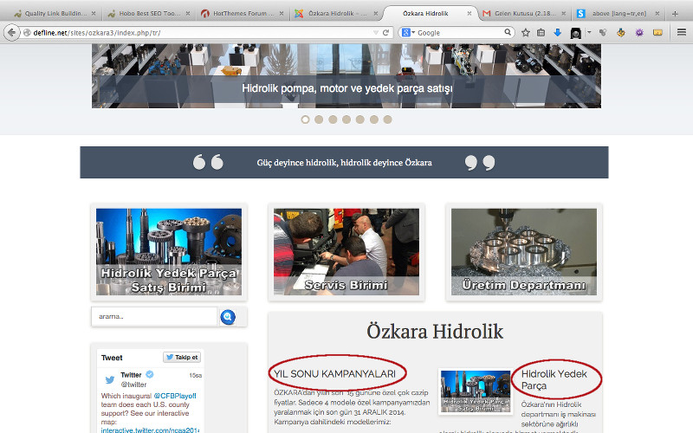Select the second slideshow dot
This screenshot has height=433, width=693.
(x=319, y=120)
